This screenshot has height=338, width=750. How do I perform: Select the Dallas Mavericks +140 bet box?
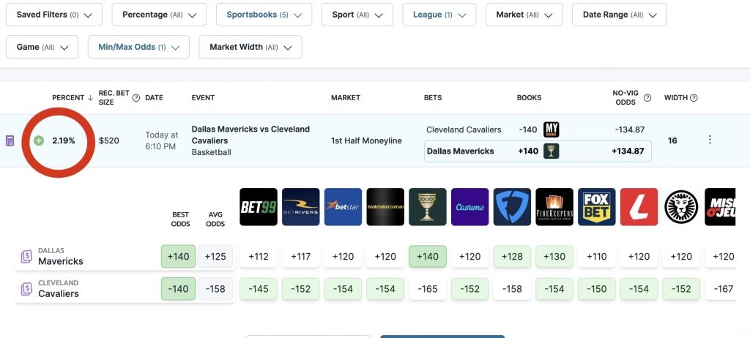(537, 151)
